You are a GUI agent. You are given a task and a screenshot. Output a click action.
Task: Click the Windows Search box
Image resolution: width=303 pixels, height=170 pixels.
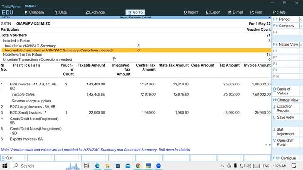point(46,166)
